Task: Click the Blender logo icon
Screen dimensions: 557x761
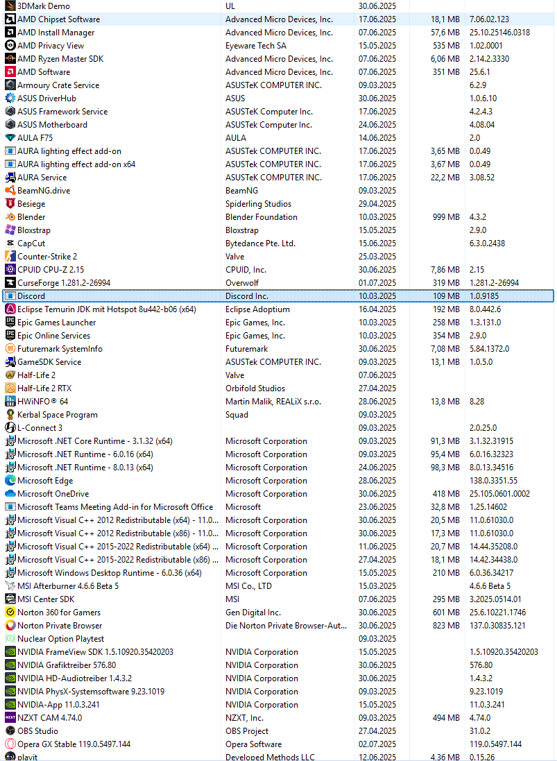Action: click(10, 217)
